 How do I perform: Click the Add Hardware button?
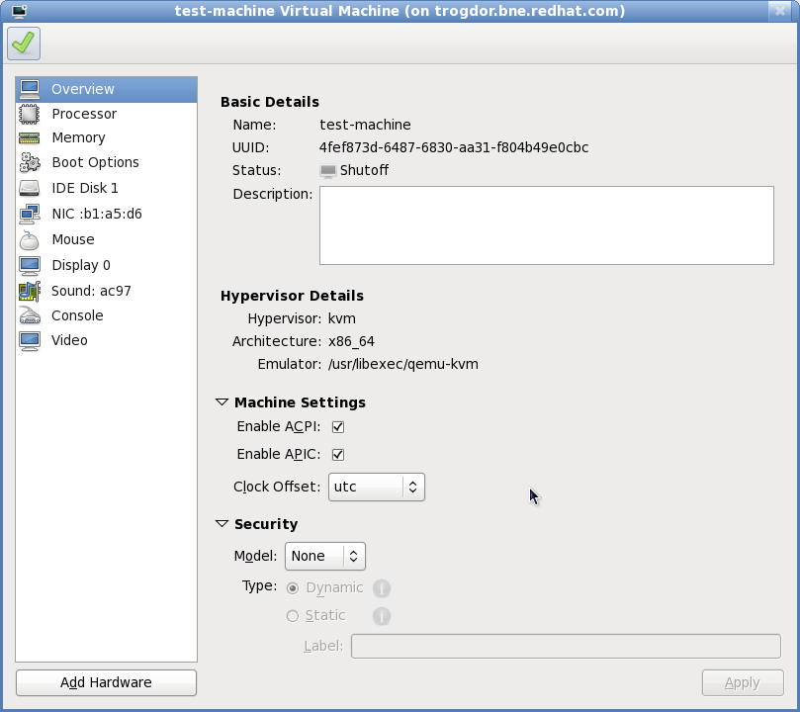click(x=105, y=682)
